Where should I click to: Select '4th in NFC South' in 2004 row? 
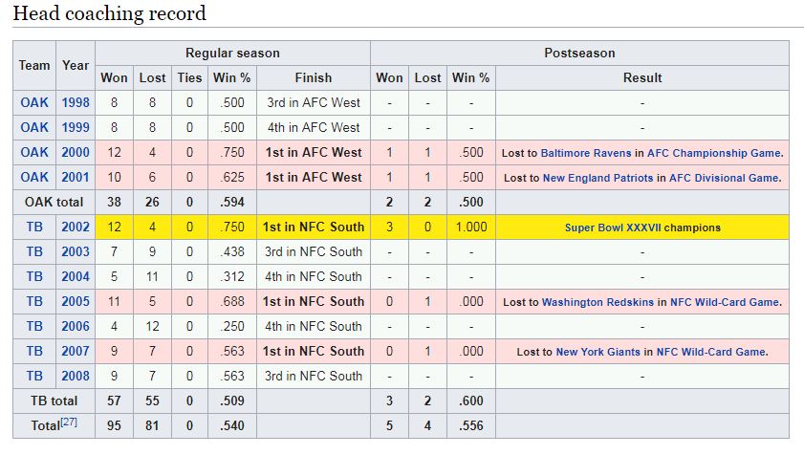coord(314,276)
